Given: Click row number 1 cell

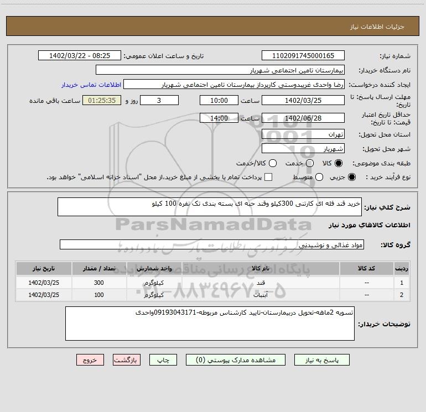Looking at the screenshot, I should (402, 283).
